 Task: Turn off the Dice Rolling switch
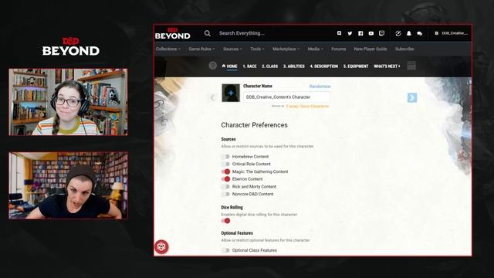(x=225, y=221)
